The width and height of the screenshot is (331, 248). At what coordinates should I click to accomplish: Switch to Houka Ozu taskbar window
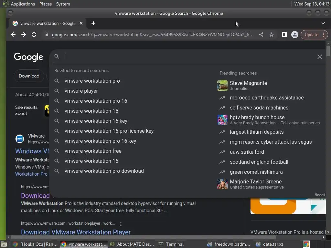(35, 244)
